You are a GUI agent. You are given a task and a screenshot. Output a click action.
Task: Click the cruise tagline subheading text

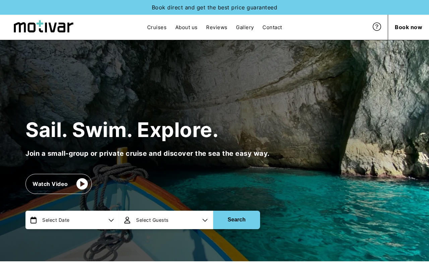[147, 153]
